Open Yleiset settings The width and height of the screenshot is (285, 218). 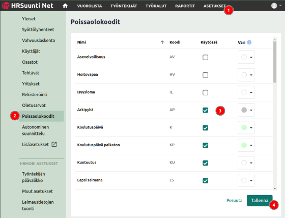point(28,18)
